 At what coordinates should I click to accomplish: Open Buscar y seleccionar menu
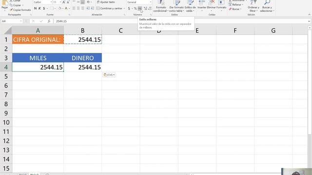267,6
